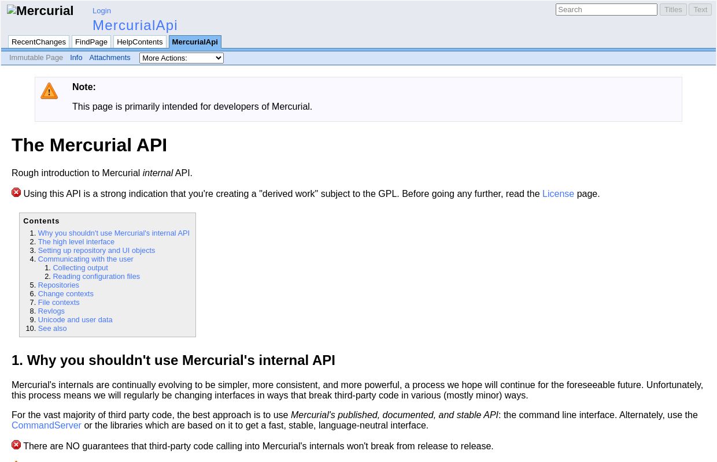Click the Rough introduction to Mercurial paragraph

[102, 173]
